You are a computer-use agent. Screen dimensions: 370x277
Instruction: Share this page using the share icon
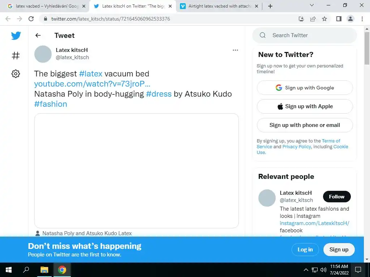(x=313, y=19)
